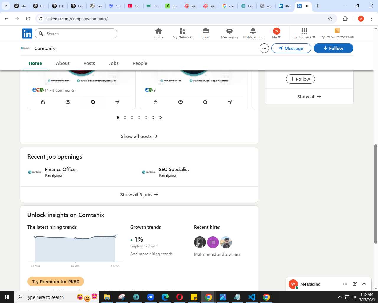Follow Comtanix with blue button

point(333,48)
